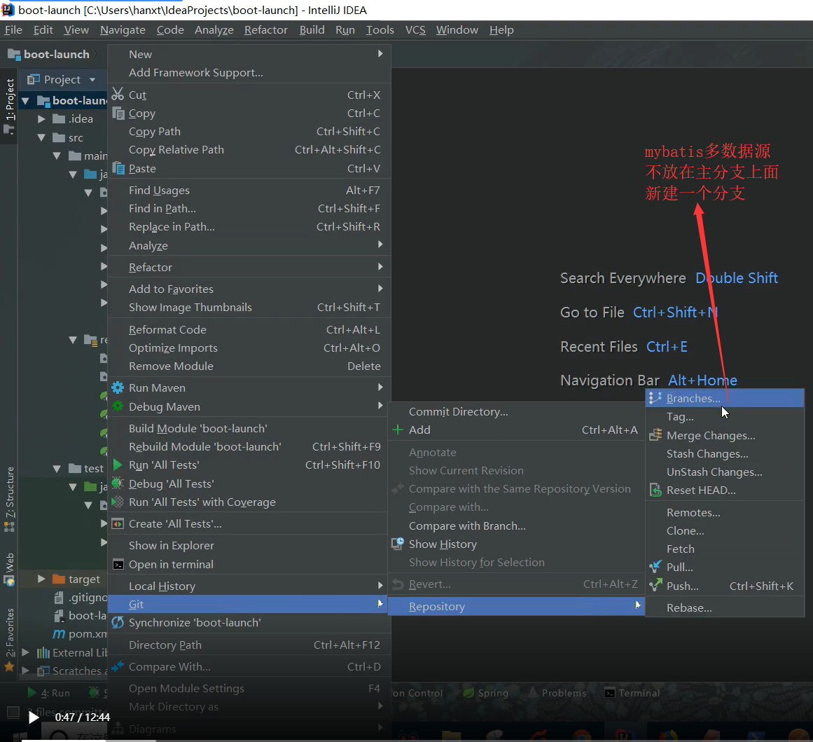Select UnStash Changes... entry
This screenshot has width=813, height=742.
point(725,472)
